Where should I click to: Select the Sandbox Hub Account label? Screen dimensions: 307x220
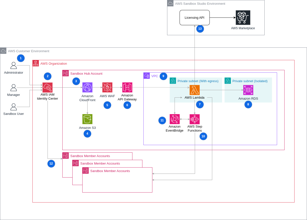[86, 73]
